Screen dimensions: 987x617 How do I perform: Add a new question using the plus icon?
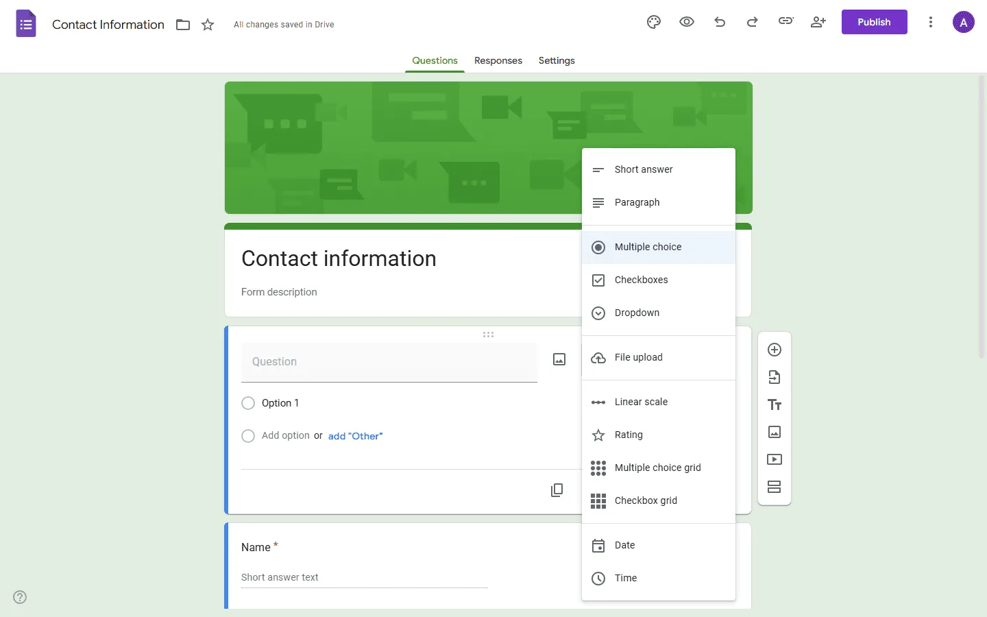[775, 350]
